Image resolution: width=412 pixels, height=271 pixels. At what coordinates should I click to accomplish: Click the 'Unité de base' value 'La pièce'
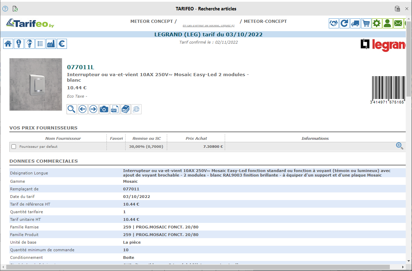[132, 242]
